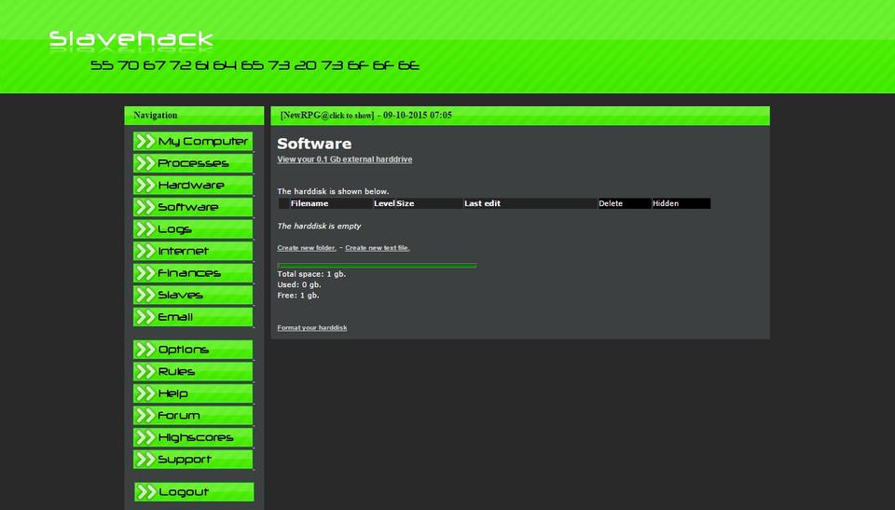Click the Create new text file link
The image size is (895, 510).
tap(377, 248)
